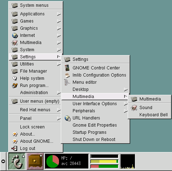Select URL Handlers globe icon entry

pos(68,118)
